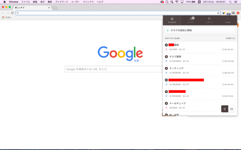This screenshot has height=150, width=241.
Task: Click the メールチェック task title
Action: [x=177, y=103]
